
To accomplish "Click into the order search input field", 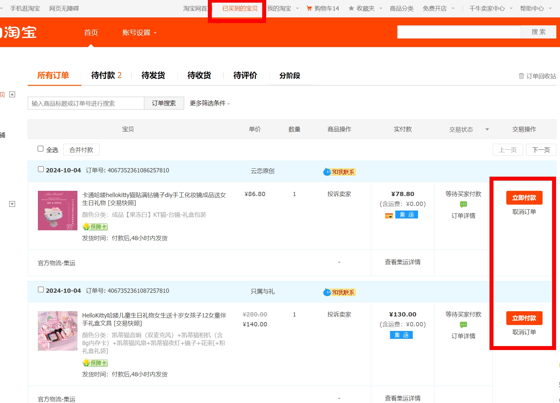I will [86, 103].
